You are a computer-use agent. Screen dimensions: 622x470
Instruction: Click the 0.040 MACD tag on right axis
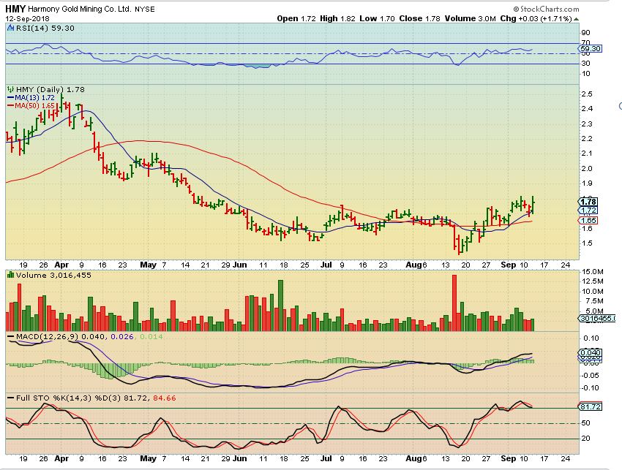pos(591,352)
